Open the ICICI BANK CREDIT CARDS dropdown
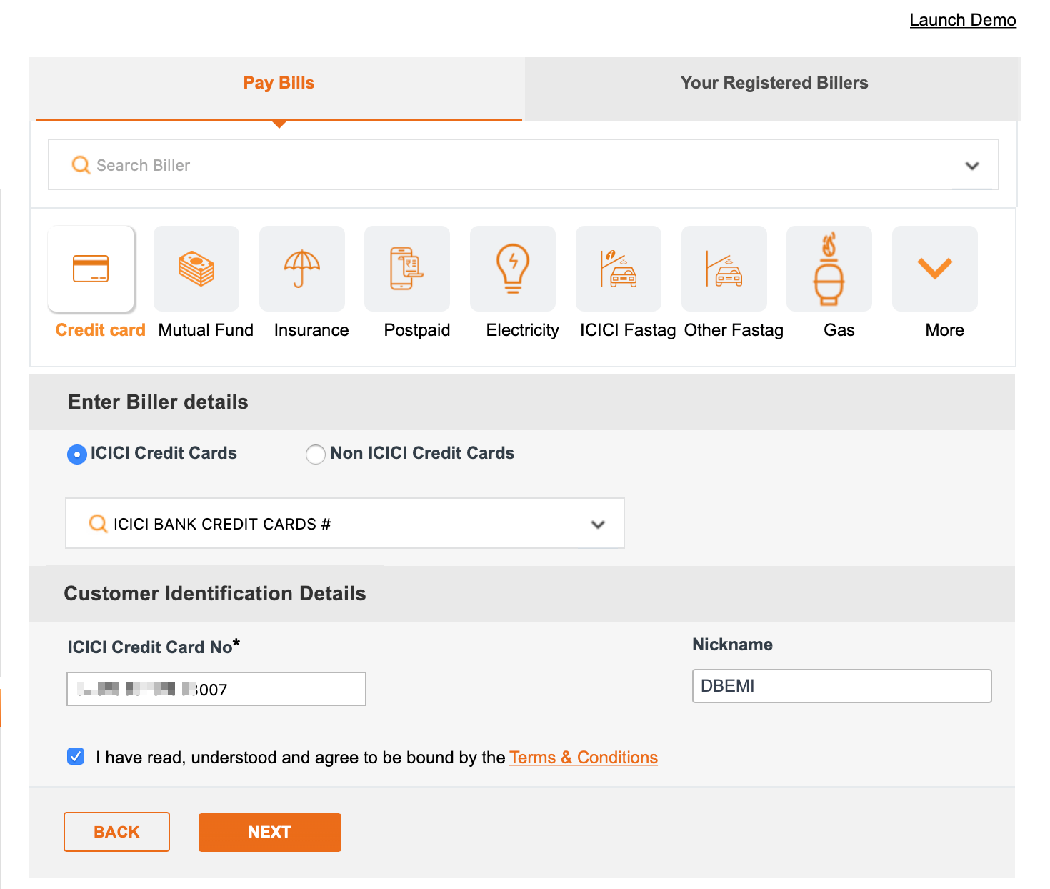1050x889 pixels. (x=598, y=524)
